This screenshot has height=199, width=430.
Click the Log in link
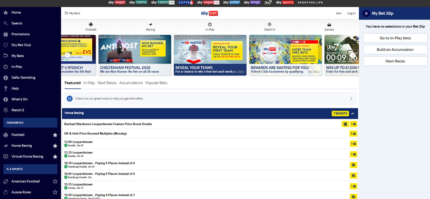pos(351,13)
